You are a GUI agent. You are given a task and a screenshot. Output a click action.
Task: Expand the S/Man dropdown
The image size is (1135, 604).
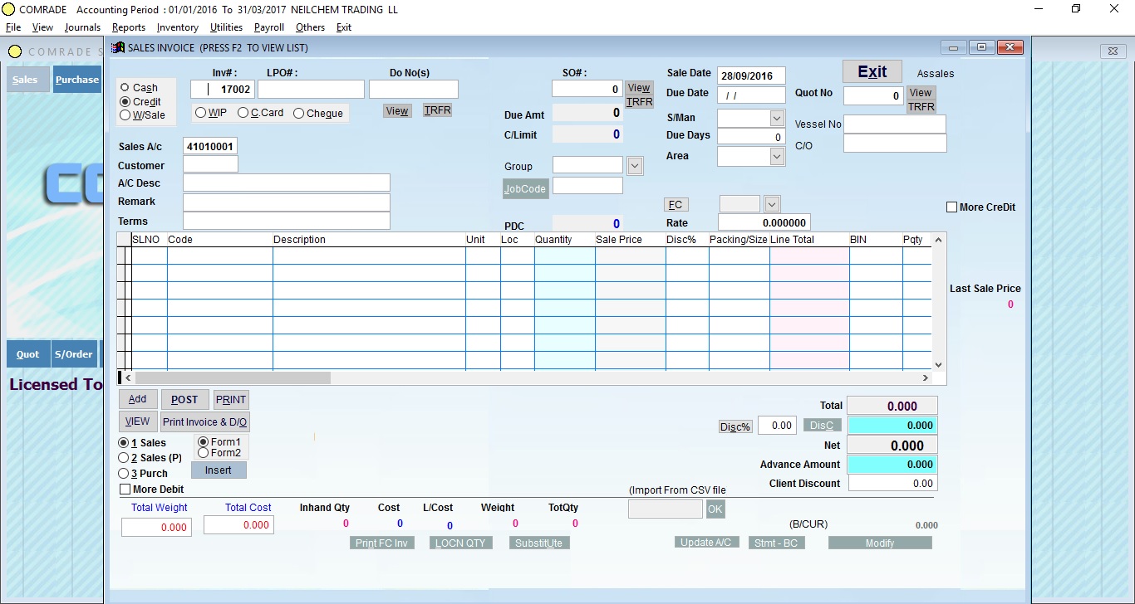click(x=777, y=118)
